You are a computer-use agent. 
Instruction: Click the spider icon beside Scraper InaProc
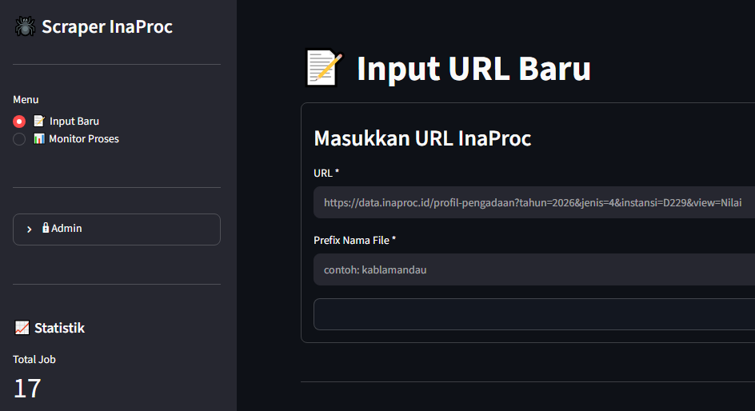point(25,26)
